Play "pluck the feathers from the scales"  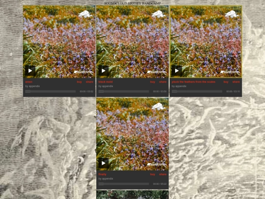[177, 71]
